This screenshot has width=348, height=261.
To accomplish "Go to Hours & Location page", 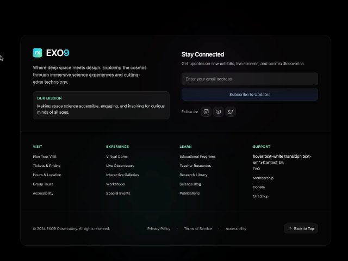I will coord(47,175).
